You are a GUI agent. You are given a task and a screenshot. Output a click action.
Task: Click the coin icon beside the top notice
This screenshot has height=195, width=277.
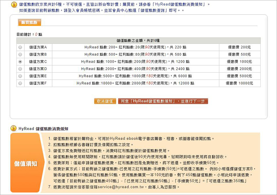pos(14,5)
